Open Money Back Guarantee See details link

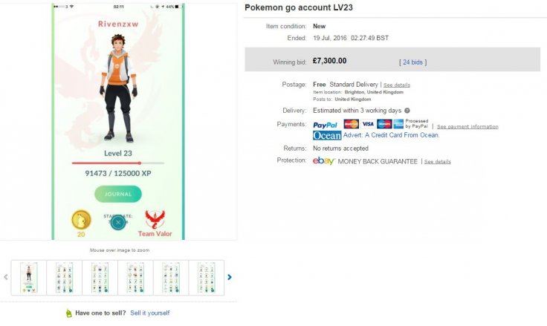coord(437,162)
